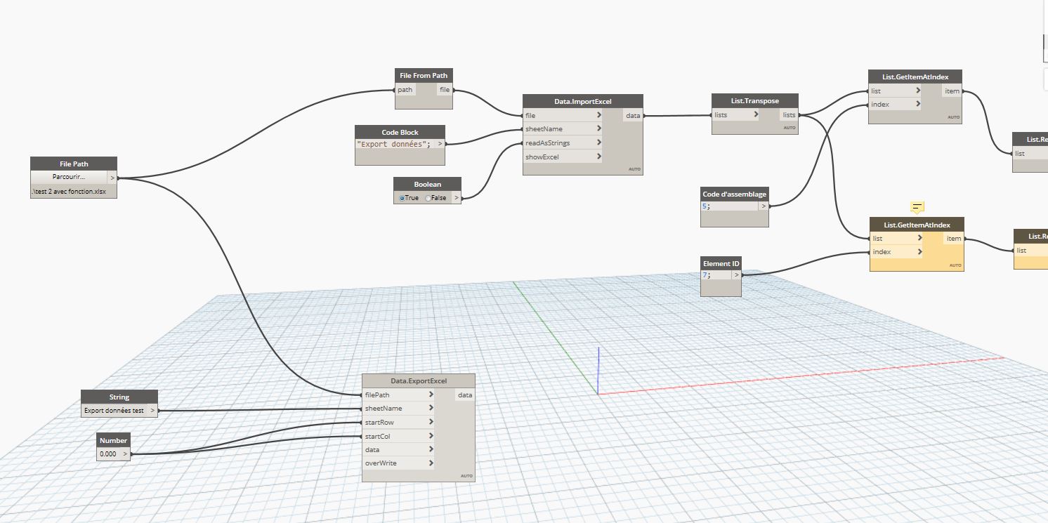Select the Data.ExportExcel node title bar
The height and width of the screenshot is (523, 1048).
pos(418,380)
